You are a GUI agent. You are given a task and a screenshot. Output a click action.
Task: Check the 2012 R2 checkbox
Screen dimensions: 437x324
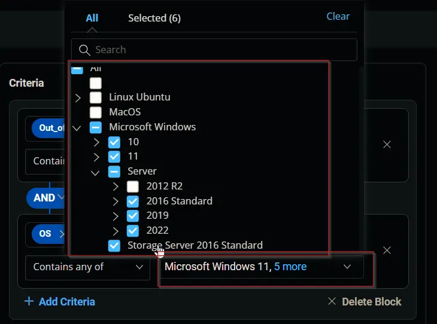(133, 187)
